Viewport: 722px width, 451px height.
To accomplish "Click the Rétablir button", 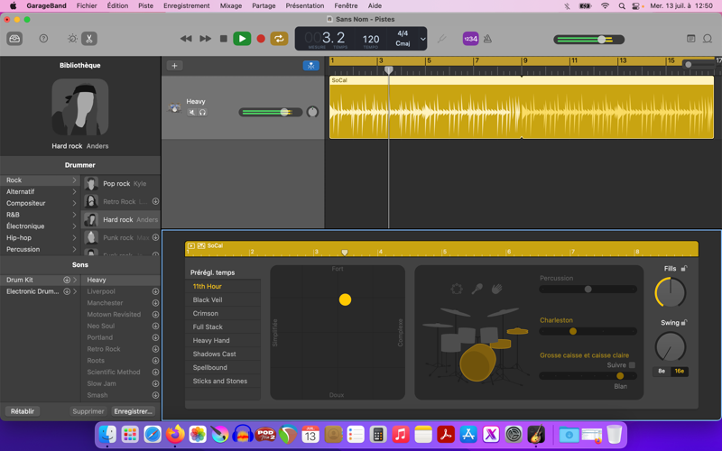I will coord(23,411).
